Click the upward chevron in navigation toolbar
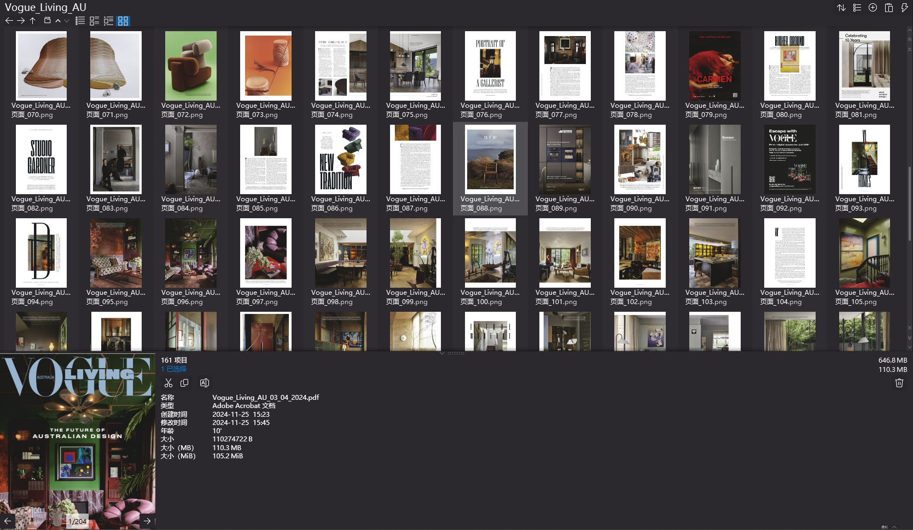This screenshot has height=530, width=913. coord(58,21)
